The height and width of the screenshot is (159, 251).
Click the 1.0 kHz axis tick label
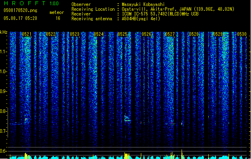(x=3, y=72)
